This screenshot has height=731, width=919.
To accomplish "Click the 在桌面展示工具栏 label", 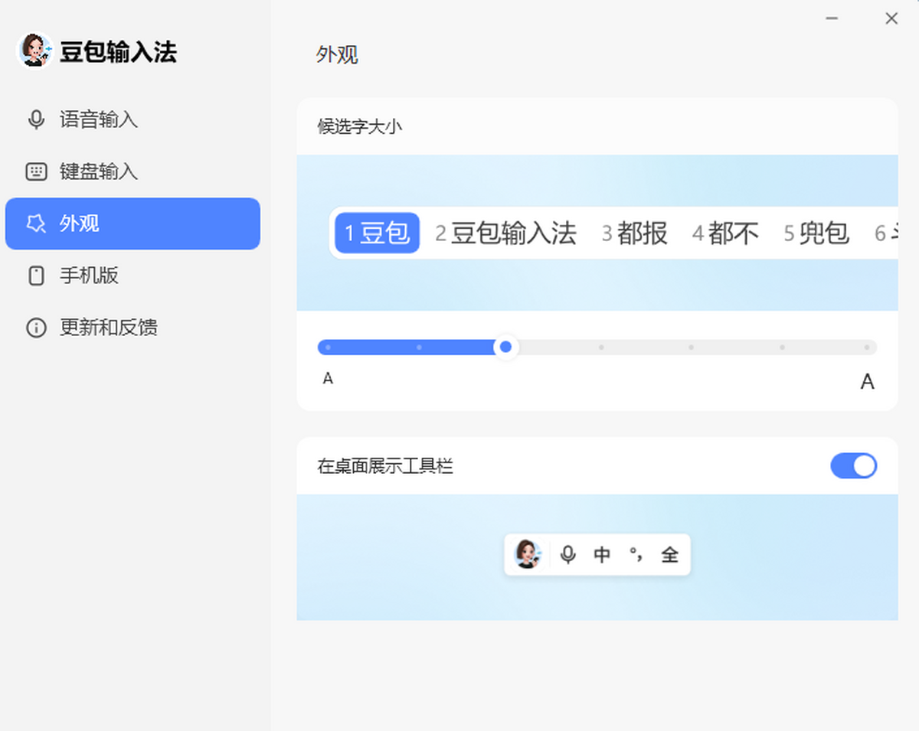I will click(x=385, y=465).
